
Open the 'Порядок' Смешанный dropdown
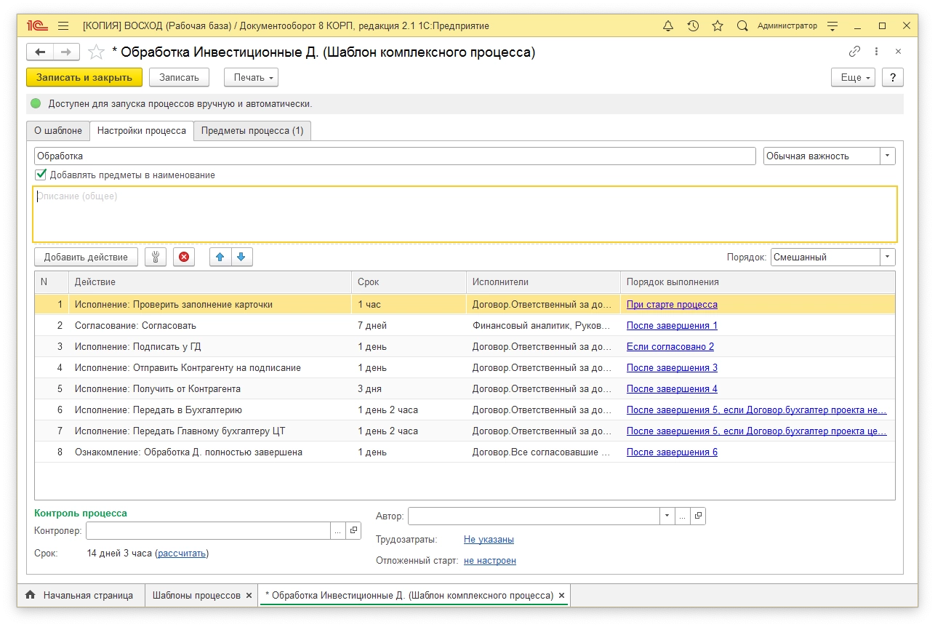coord(887,257)
